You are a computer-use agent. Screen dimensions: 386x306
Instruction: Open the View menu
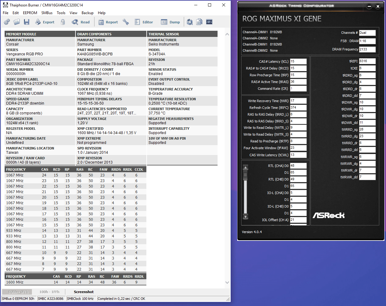74,13
